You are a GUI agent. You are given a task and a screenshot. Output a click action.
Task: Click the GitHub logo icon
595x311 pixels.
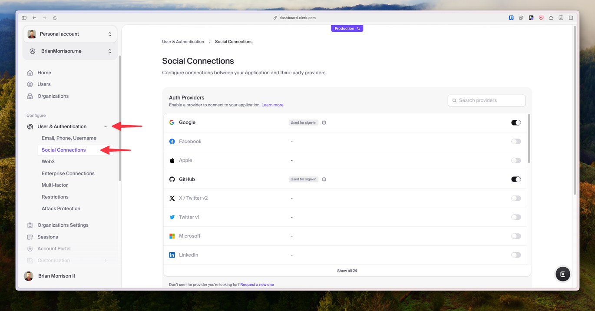(172, 179)
